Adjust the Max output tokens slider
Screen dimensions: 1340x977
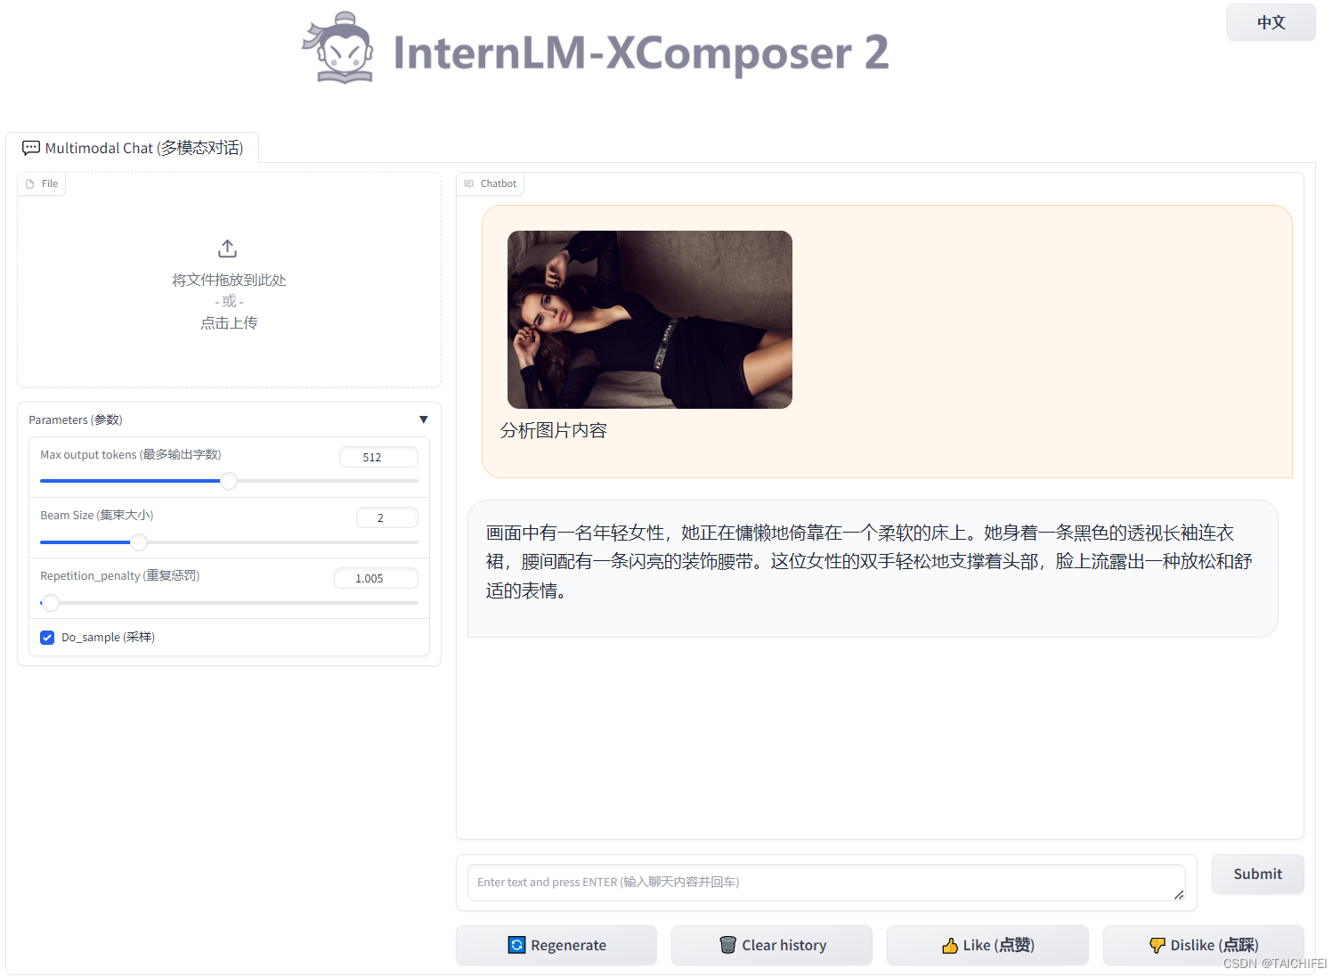coord(229,481)
